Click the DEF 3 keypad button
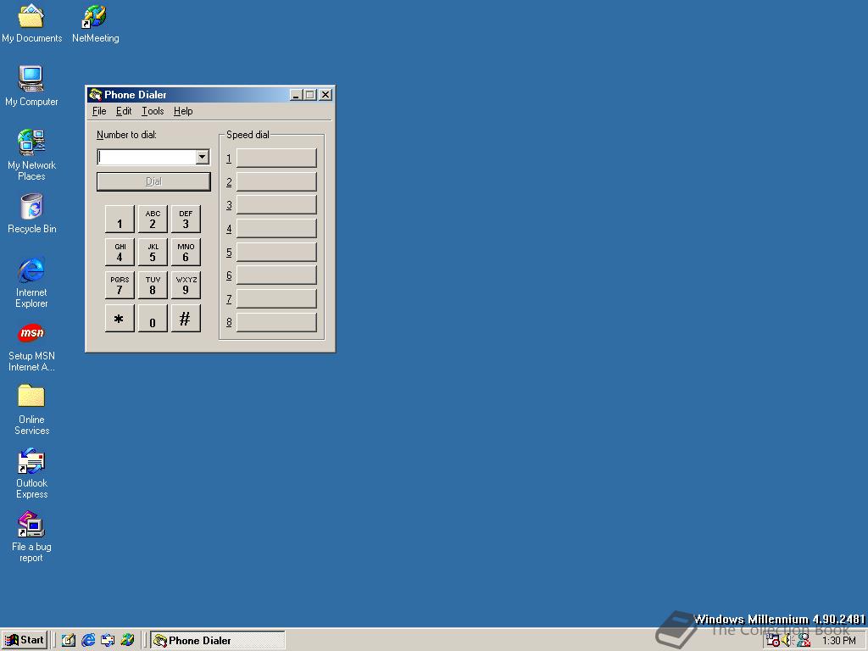Viewport: 868px width, 651px height. point(186,220)
